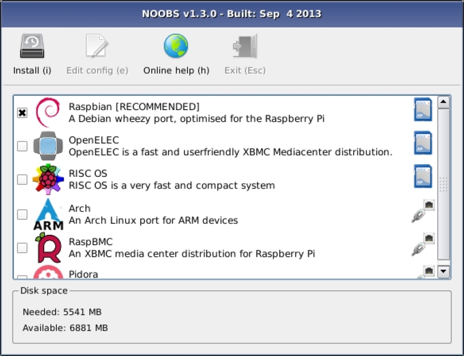Screen dimensions: 464x356
Task: Uncheck the Raspbian checkbox
Action: pos(22,112)
